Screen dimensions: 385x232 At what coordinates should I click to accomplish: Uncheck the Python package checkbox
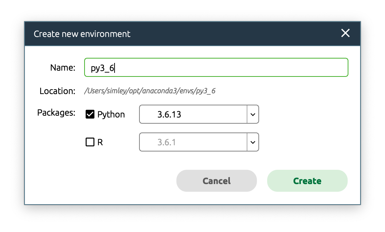(x=90, y=115)
